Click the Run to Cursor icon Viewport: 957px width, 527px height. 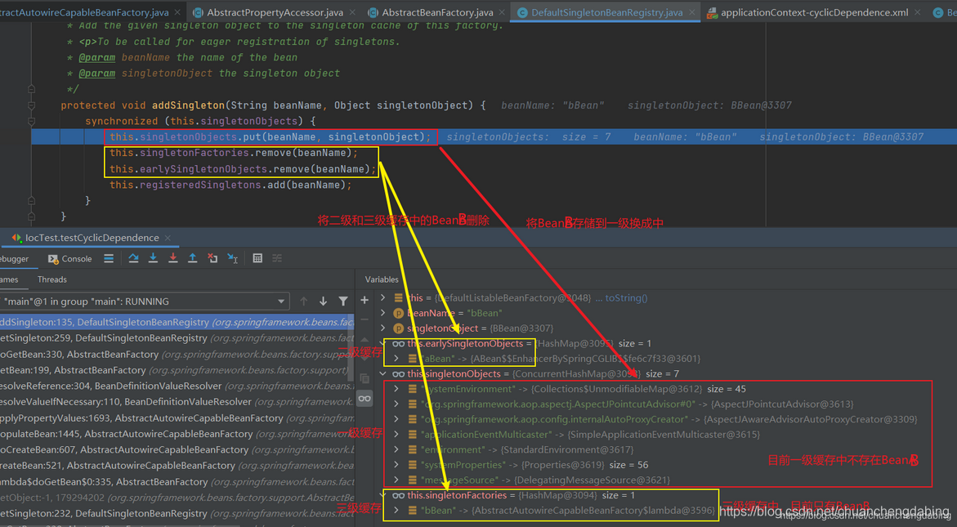tap(233, 259)
